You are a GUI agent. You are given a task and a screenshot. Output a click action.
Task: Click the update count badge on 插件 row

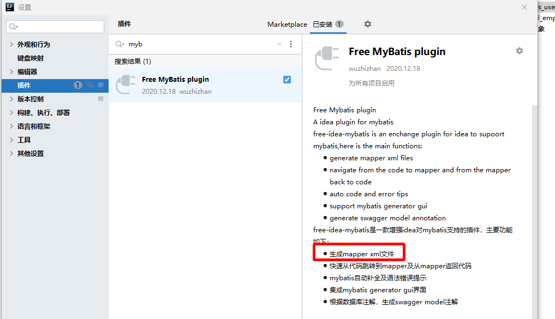point(78,85)
